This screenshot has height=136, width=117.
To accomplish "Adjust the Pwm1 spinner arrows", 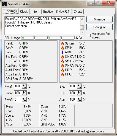I will 24,86.
